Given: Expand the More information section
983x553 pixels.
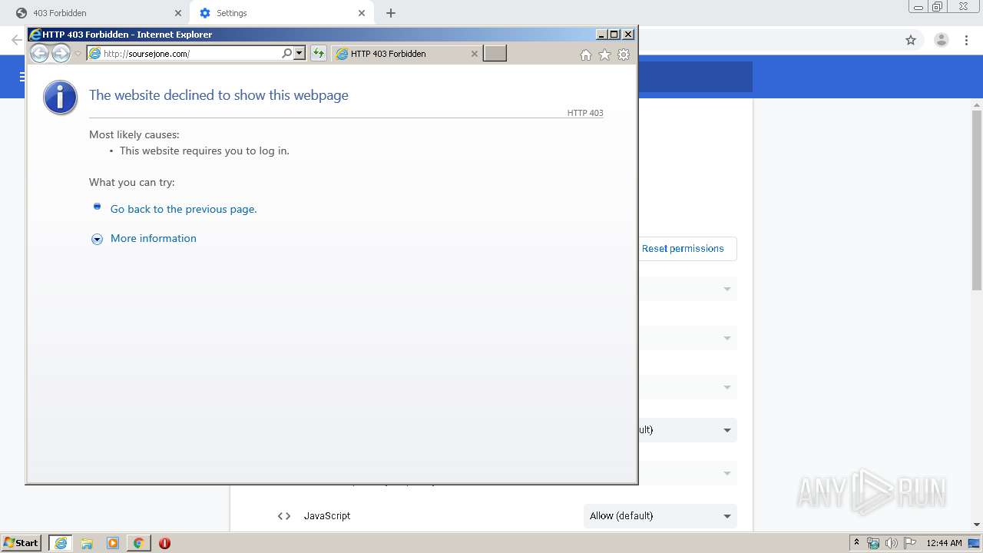Looking at the screenshot, I should pos(153,238).
